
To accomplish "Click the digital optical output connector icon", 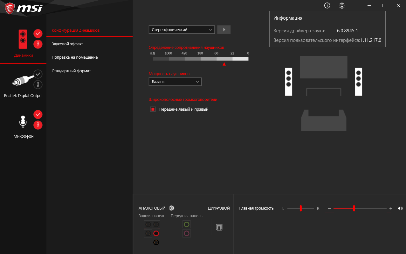I will 219,227.
